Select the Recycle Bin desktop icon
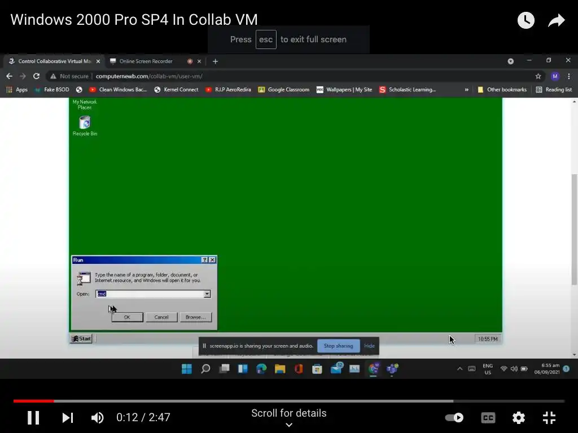Screen dimensions: 578x433 (85, 126)
